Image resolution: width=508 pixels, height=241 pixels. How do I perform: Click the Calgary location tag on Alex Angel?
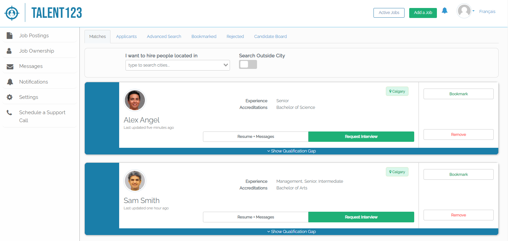[x=397, y=91]
